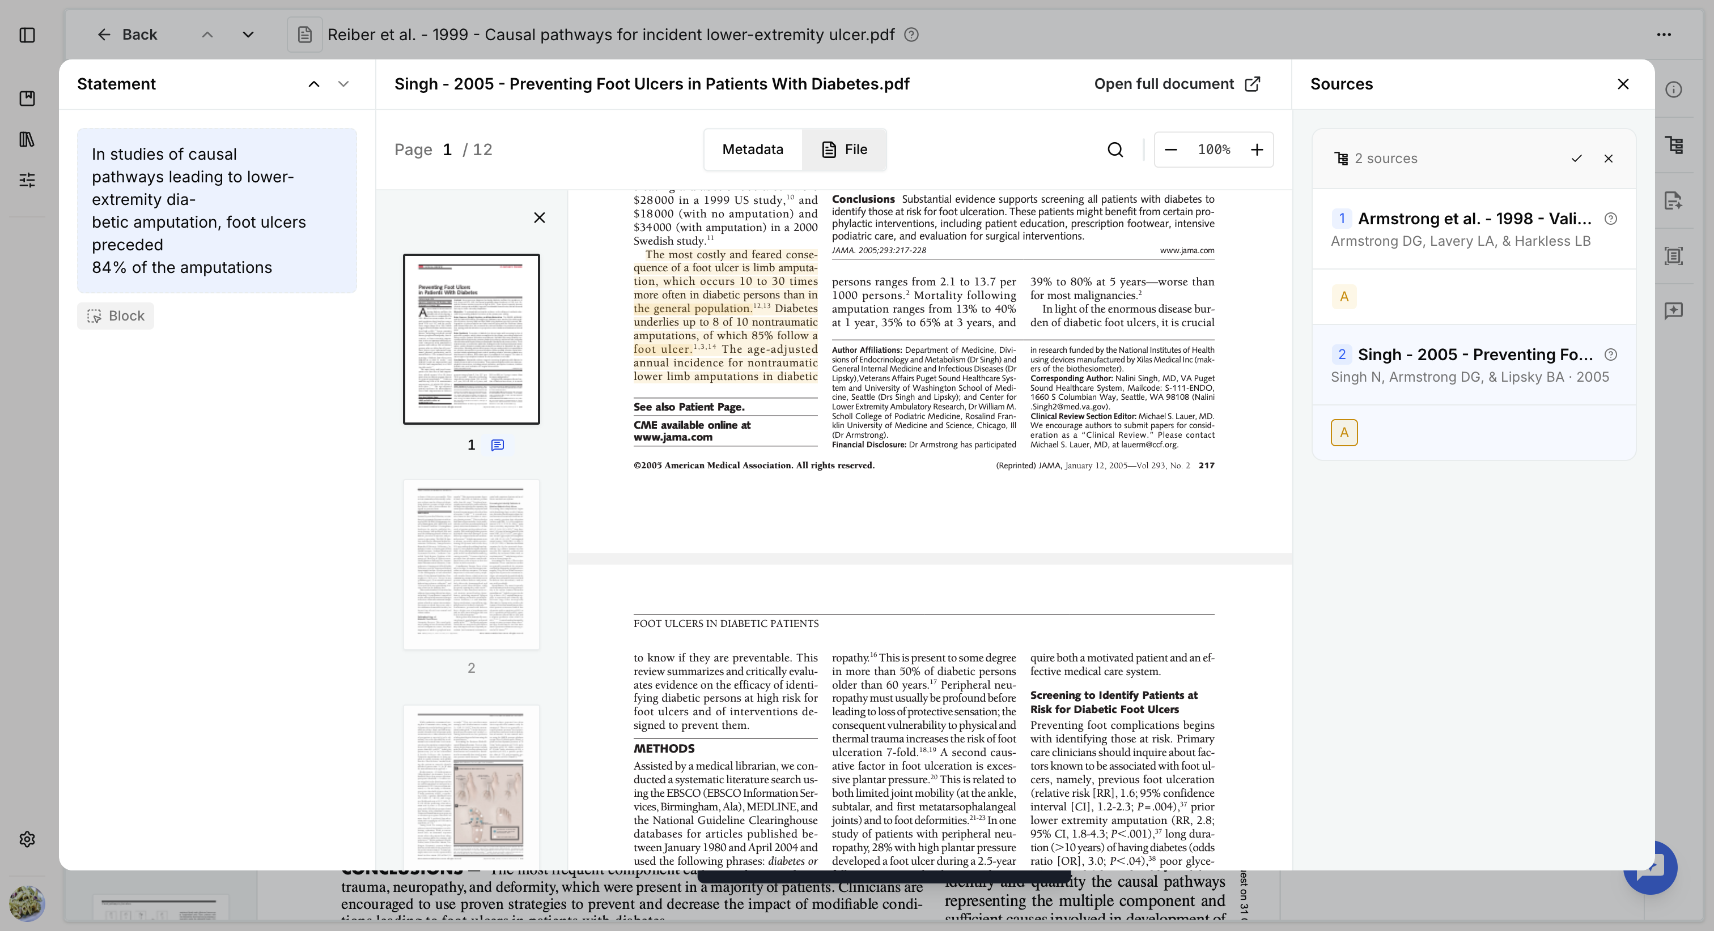Toggle the left sidebar panel icon

[27, 35]
